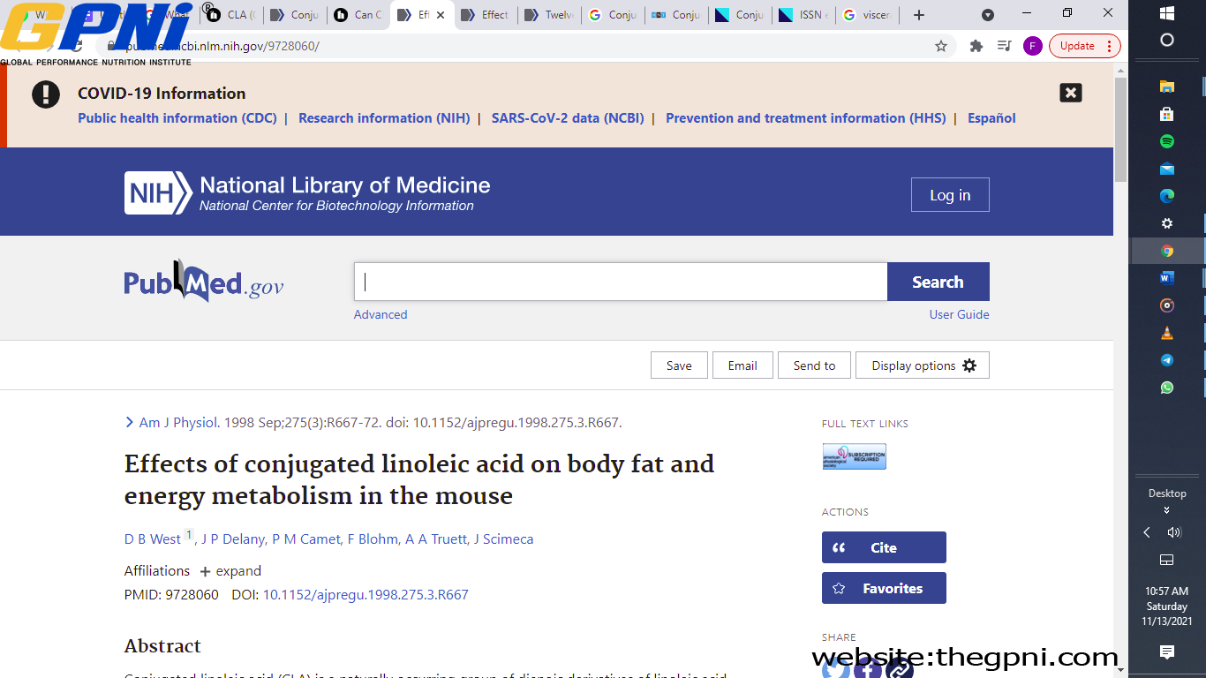Open a new tab with the plus icon
1206x678 pixels.
point(919,15)
